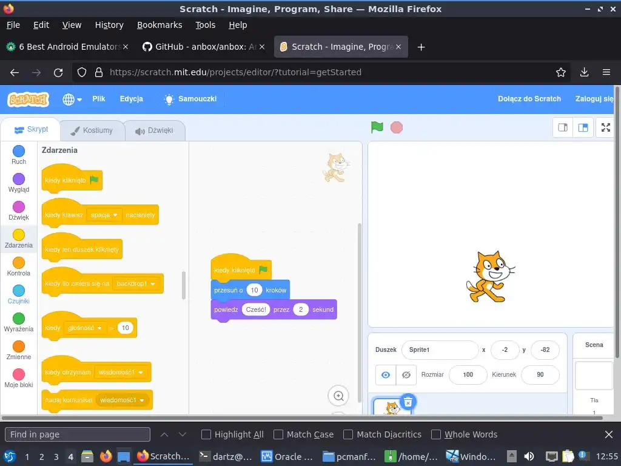Viewport: 621px width, 466px height.
Task: Click the green flag to run project
Action: pyautogui.click(x=377, y=127)
